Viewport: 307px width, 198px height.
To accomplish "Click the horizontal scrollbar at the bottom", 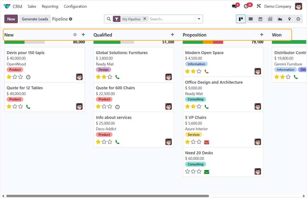I will 107,196.
